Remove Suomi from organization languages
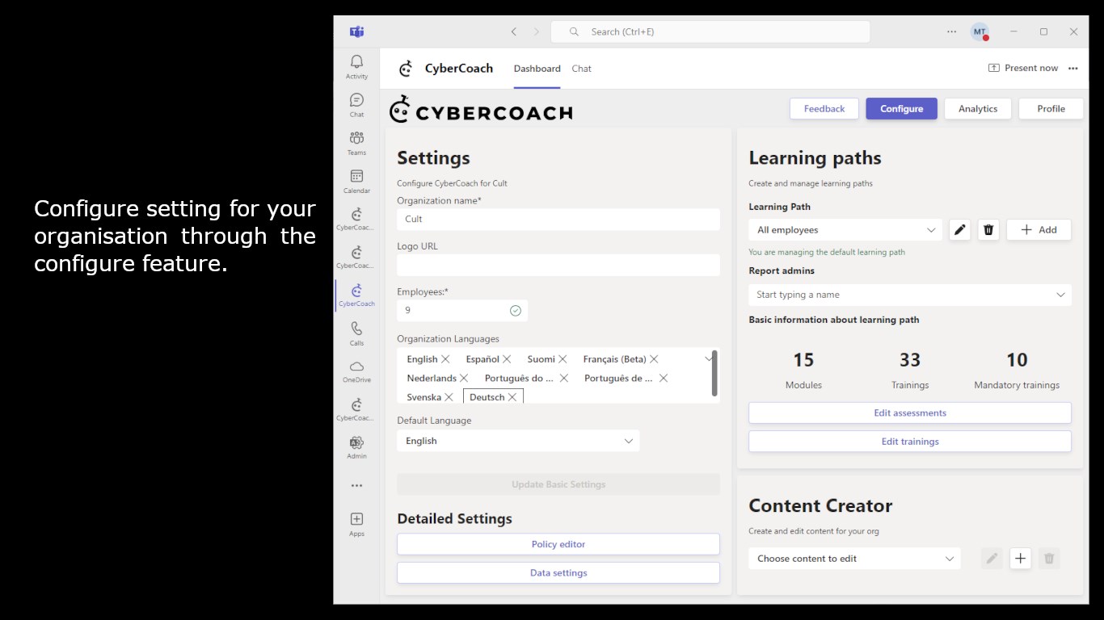1104x620 pixels. click(563, 359)
